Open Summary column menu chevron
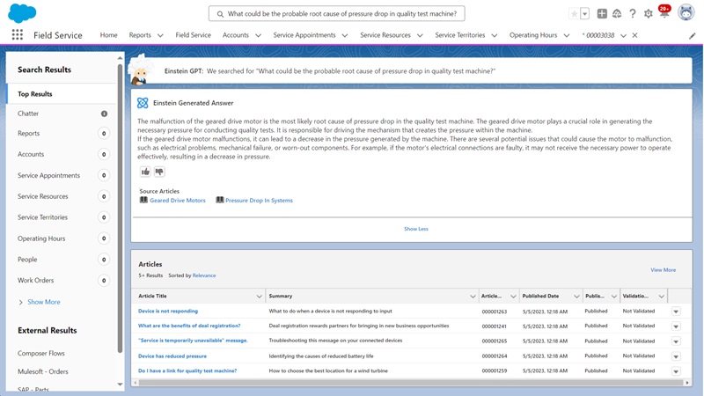The height and width of the screenshot is (396, 704). (473, 297)
